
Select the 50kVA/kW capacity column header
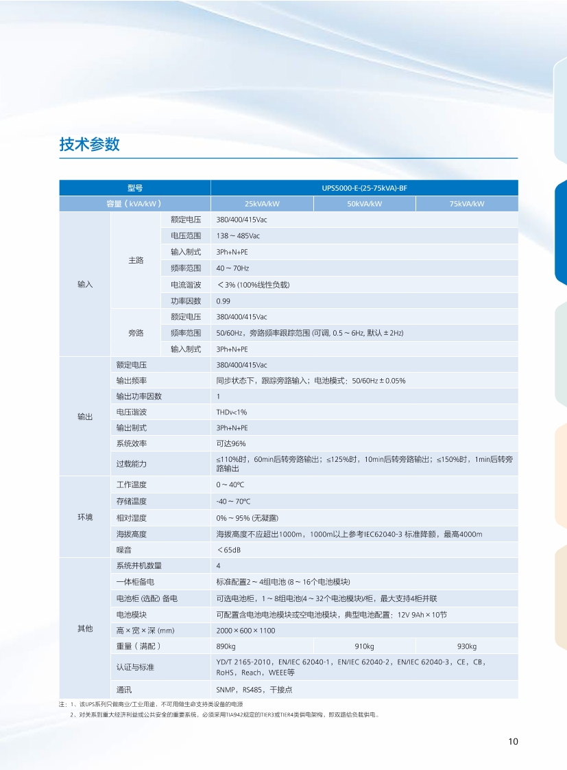(364, 204)
